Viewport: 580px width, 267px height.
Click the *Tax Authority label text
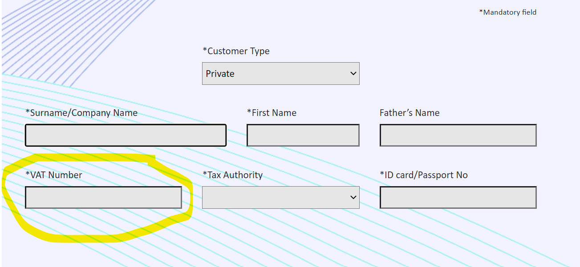tap(232, 175)
